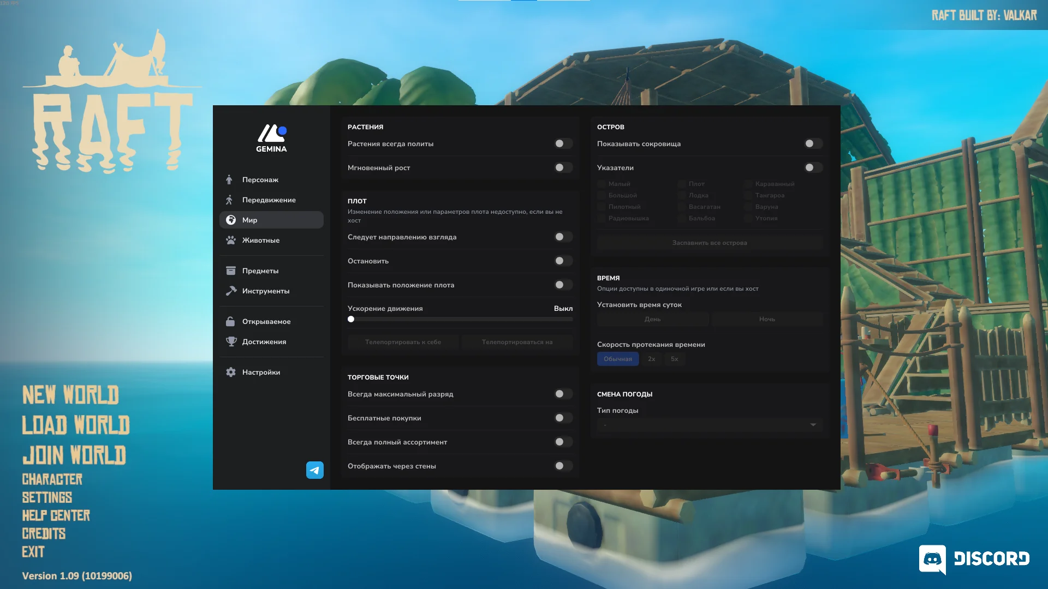Click the Мир globe icon
Viewport: 1048px width, 589px height.
[231, 220]
